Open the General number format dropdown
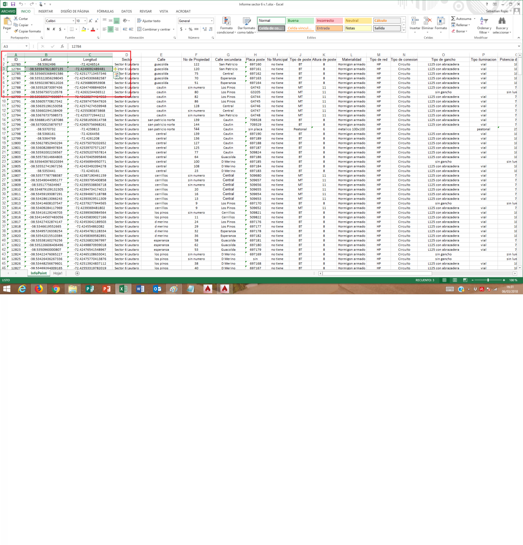 212,21
